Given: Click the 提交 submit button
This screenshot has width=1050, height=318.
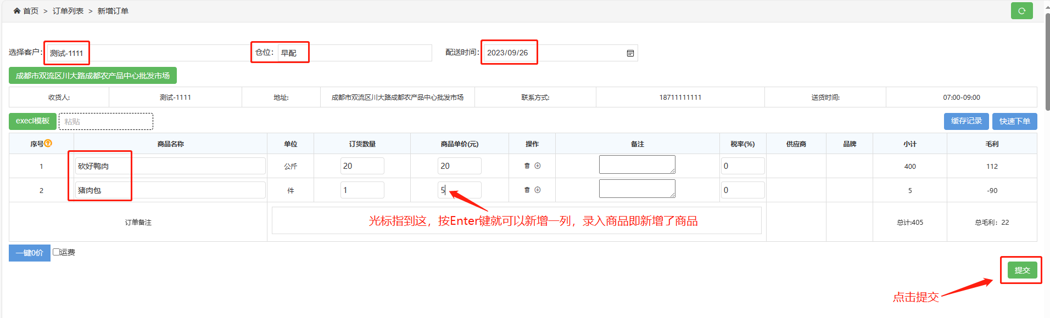Looking at the screenshot, I should (1021, 270).
